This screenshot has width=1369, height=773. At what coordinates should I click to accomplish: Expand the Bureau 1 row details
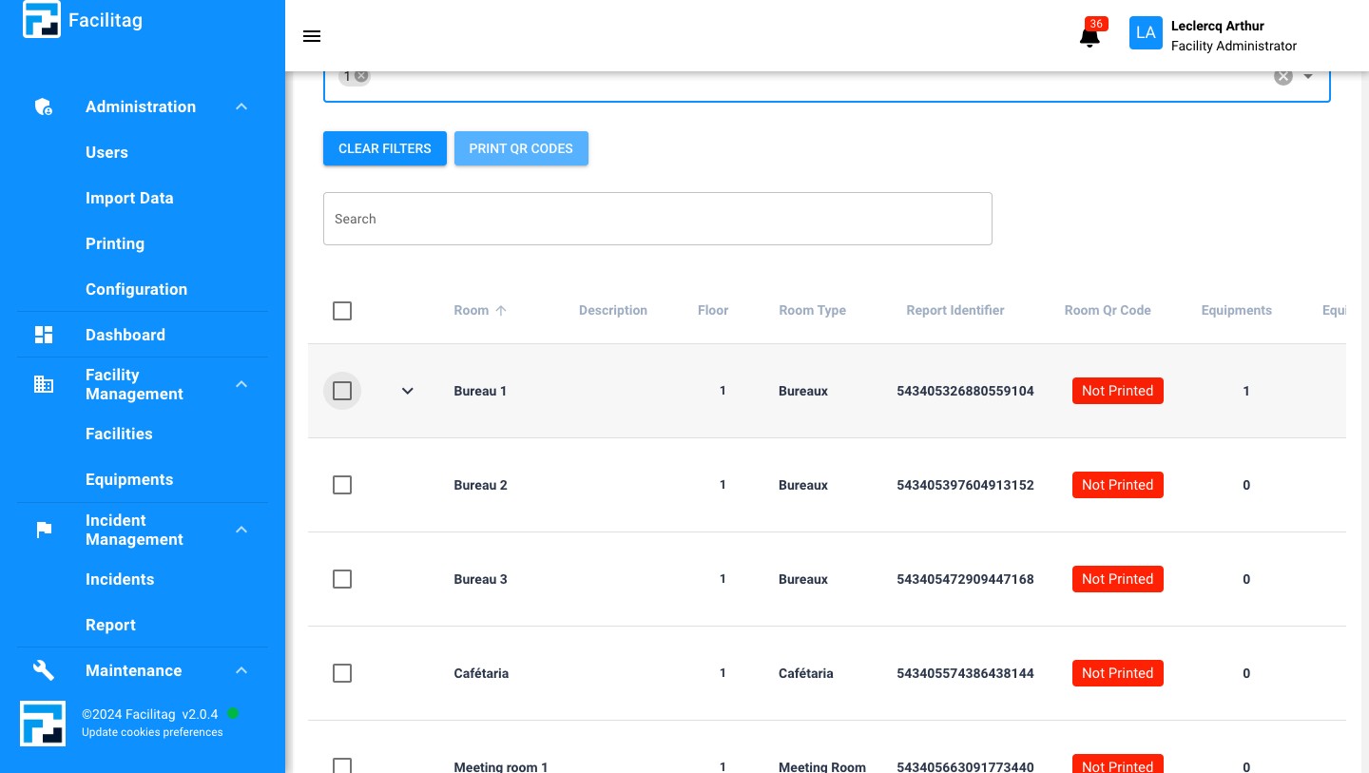[x=408, y=391]
